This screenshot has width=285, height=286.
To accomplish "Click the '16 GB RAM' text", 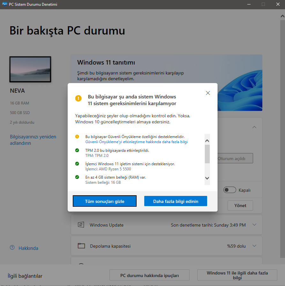I will (x=19, y=103).
